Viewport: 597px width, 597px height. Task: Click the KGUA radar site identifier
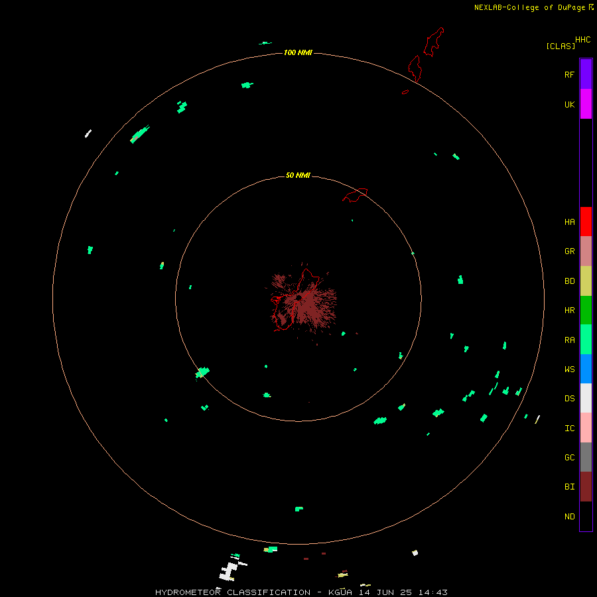coord(340,592)
